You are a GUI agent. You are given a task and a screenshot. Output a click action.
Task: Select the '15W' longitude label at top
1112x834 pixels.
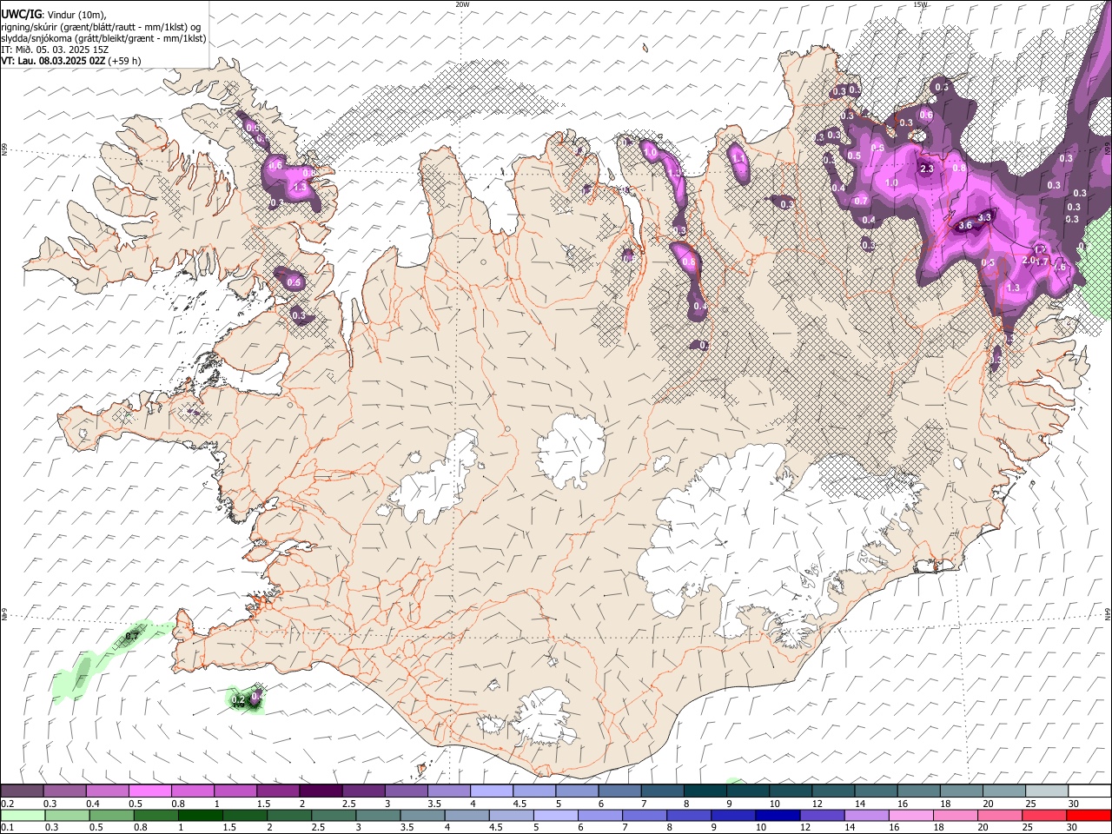(921, 4)
